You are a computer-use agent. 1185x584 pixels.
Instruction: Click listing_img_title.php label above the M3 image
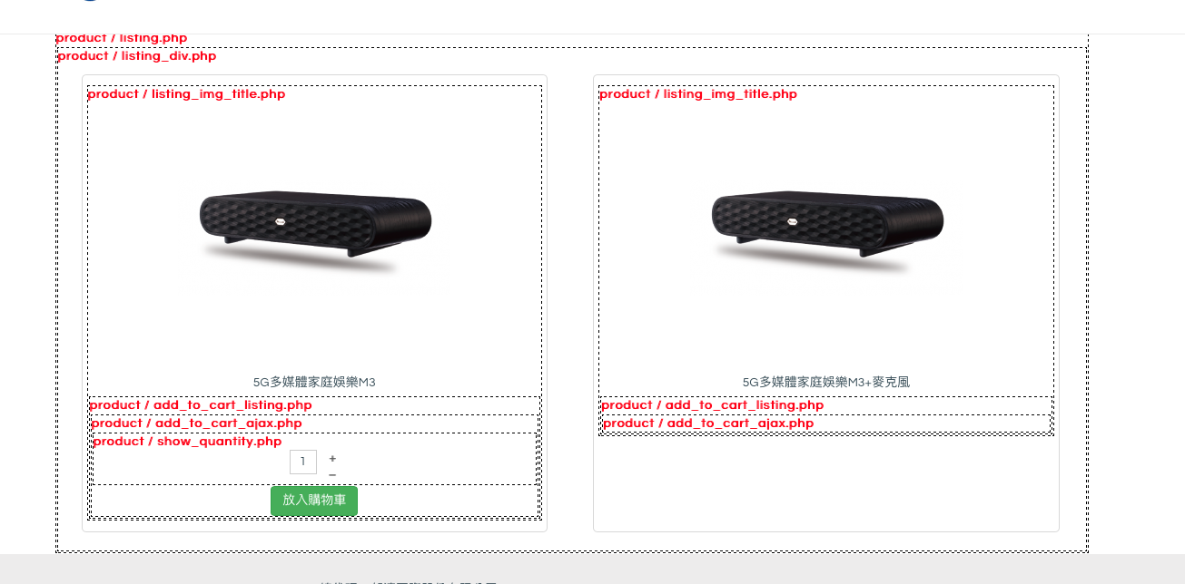click(186, 94)
